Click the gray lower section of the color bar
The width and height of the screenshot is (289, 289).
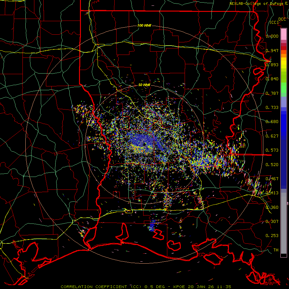(x=284, y=223)
